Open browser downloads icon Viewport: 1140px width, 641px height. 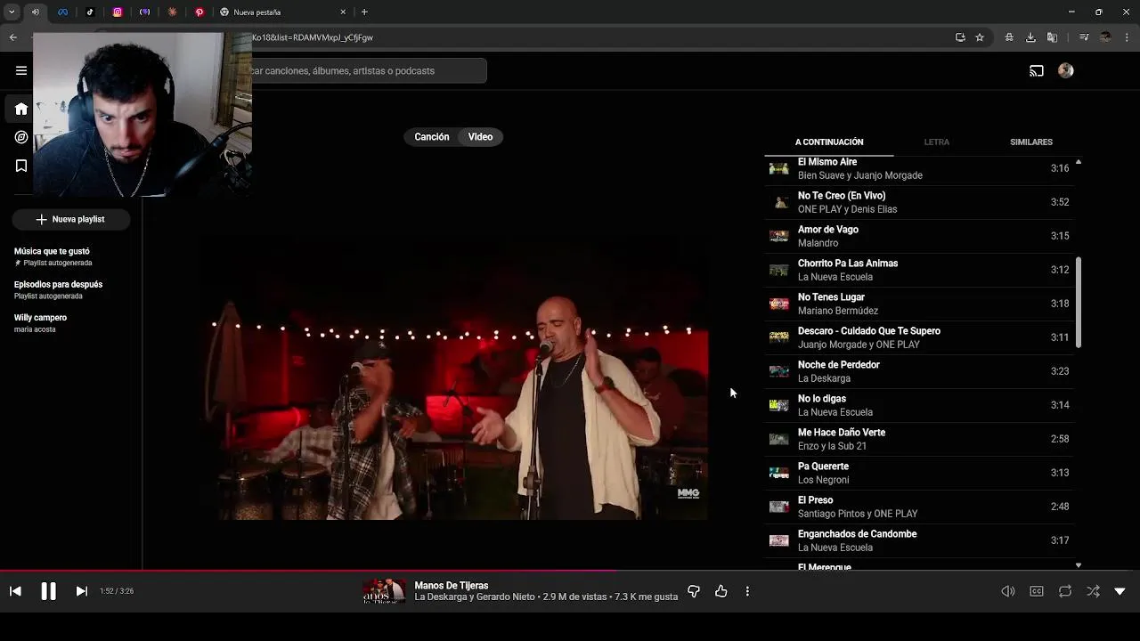click(1030, 37)
